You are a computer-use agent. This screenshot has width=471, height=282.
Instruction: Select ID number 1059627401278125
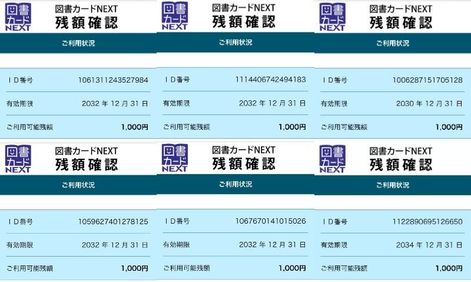pos(113,222)
